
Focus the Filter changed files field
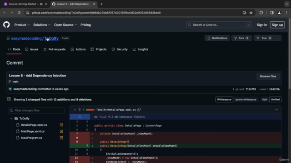tap(36, 110)
